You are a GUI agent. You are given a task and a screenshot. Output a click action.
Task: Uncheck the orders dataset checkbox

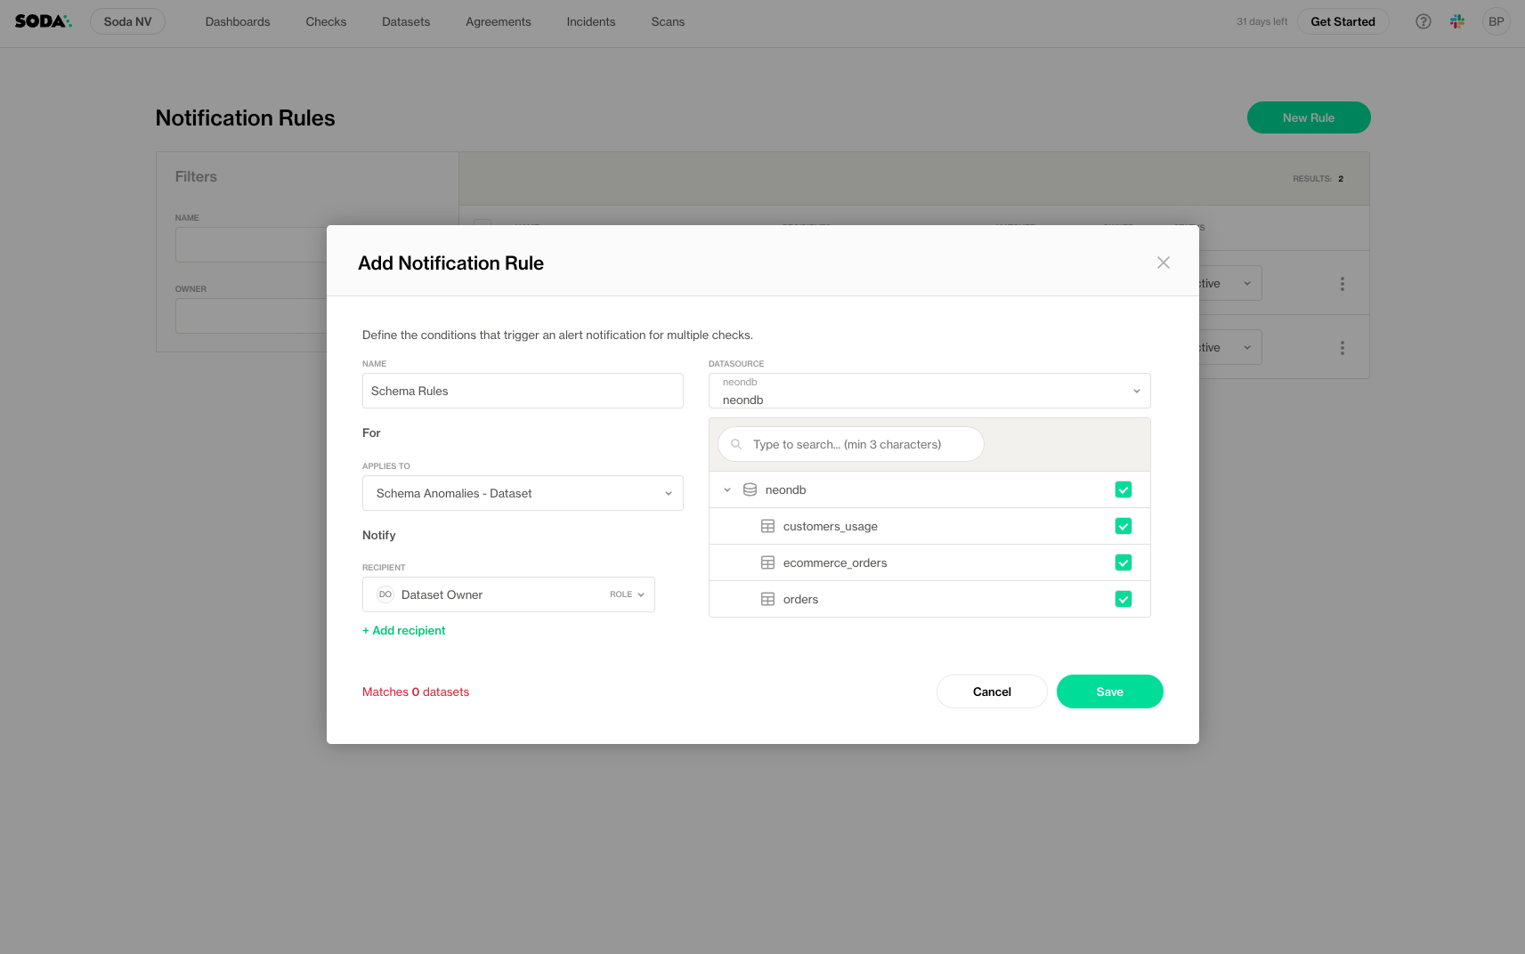point(1123,599)
